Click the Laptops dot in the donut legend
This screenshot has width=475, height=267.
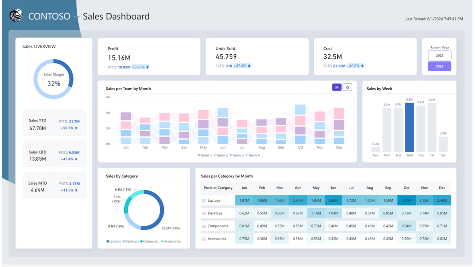108,241
